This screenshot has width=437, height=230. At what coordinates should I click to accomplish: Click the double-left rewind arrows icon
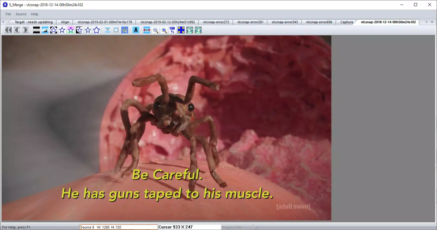[8, 30]
